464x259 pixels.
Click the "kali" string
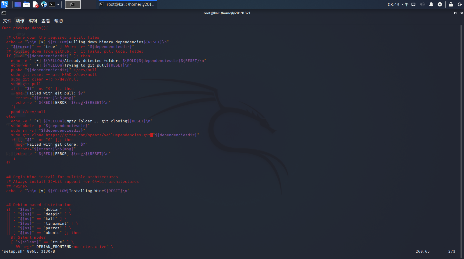point(50,219)
